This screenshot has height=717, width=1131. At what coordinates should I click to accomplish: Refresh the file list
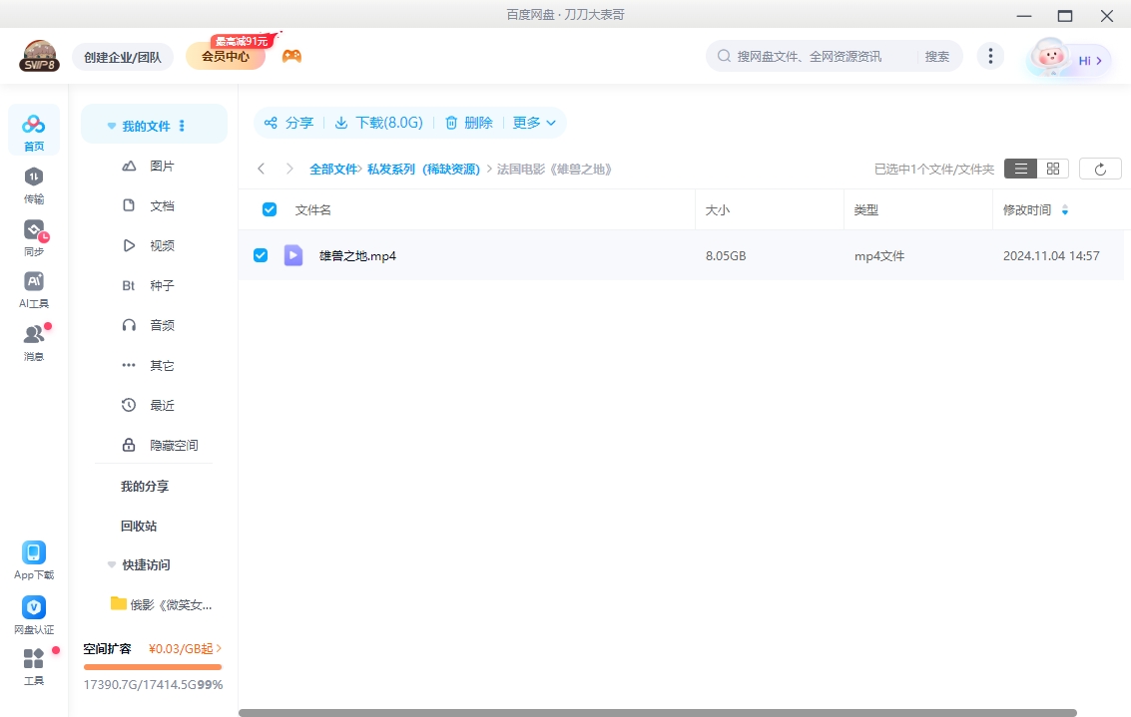1100,169
